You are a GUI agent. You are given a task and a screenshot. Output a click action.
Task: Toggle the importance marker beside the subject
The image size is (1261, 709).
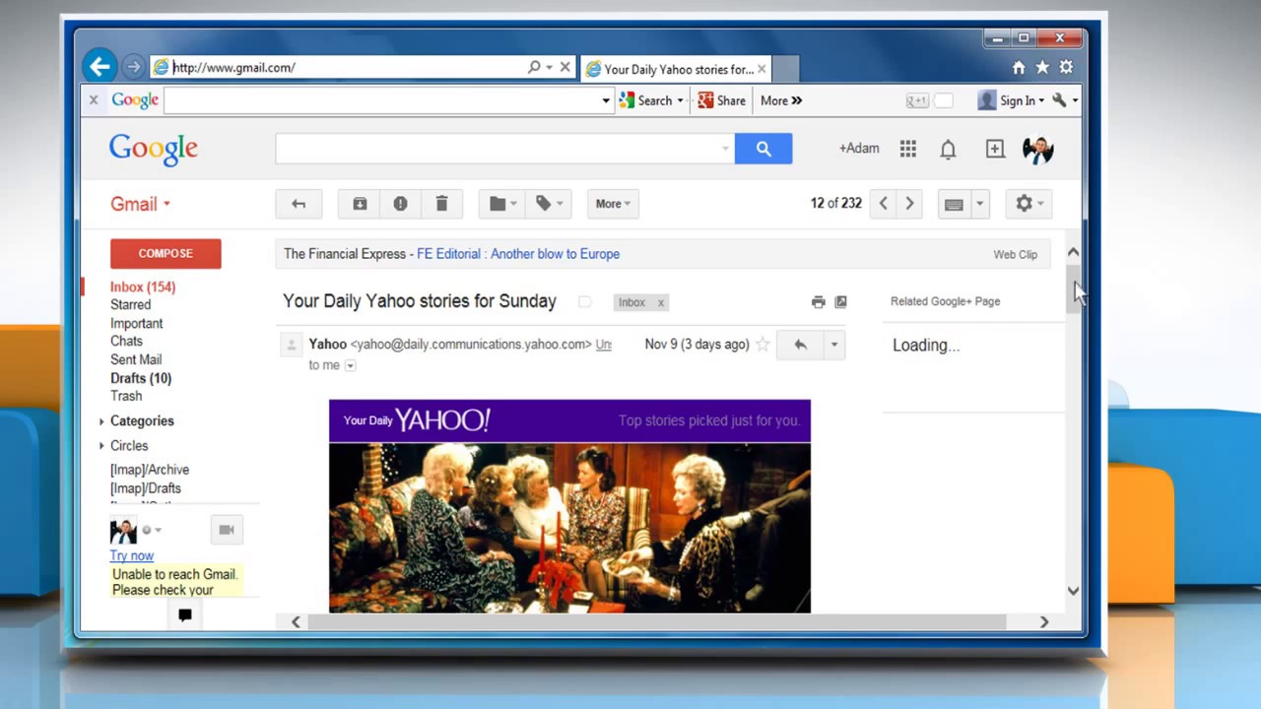(584, 302)
